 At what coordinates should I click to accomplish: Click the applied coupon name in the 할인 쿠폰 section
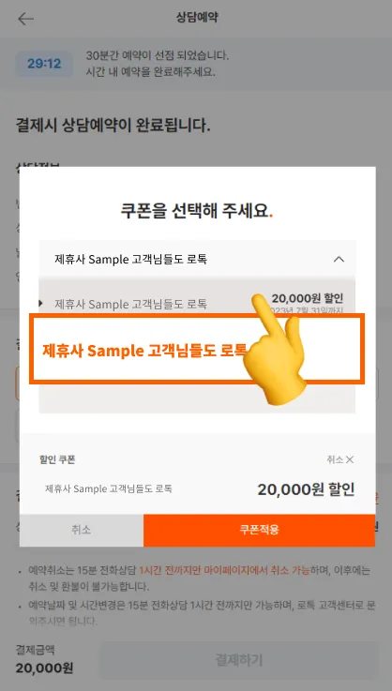click(x=109, y=488)
